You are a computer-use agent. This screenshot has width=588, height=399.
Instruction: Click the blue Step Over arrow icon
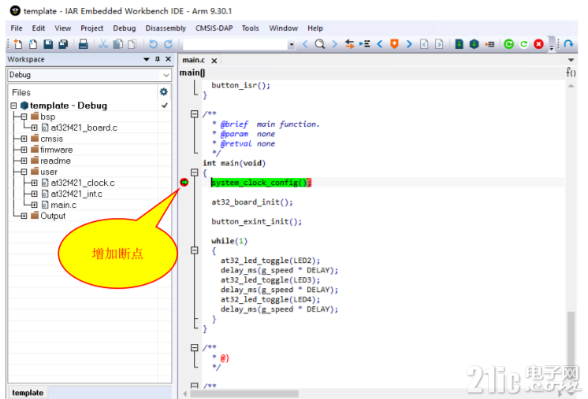click(x=568, y=44)
